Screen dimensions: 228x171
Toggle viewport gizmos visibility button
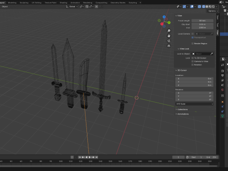coord(184,7)
